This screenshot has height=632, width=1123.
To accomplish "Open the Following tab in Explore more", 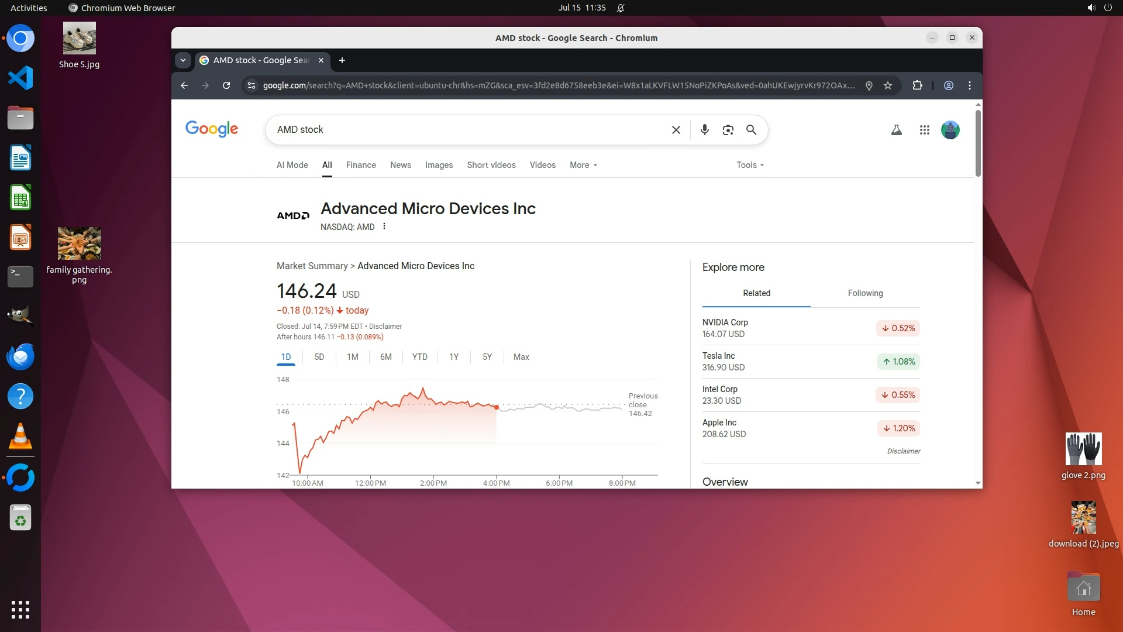I will pos(865,293).
